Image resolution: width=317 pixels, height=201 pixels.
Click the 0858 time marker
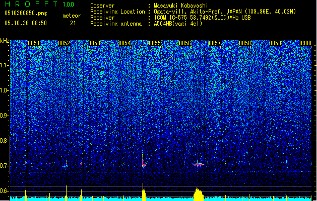coord(245,43)
